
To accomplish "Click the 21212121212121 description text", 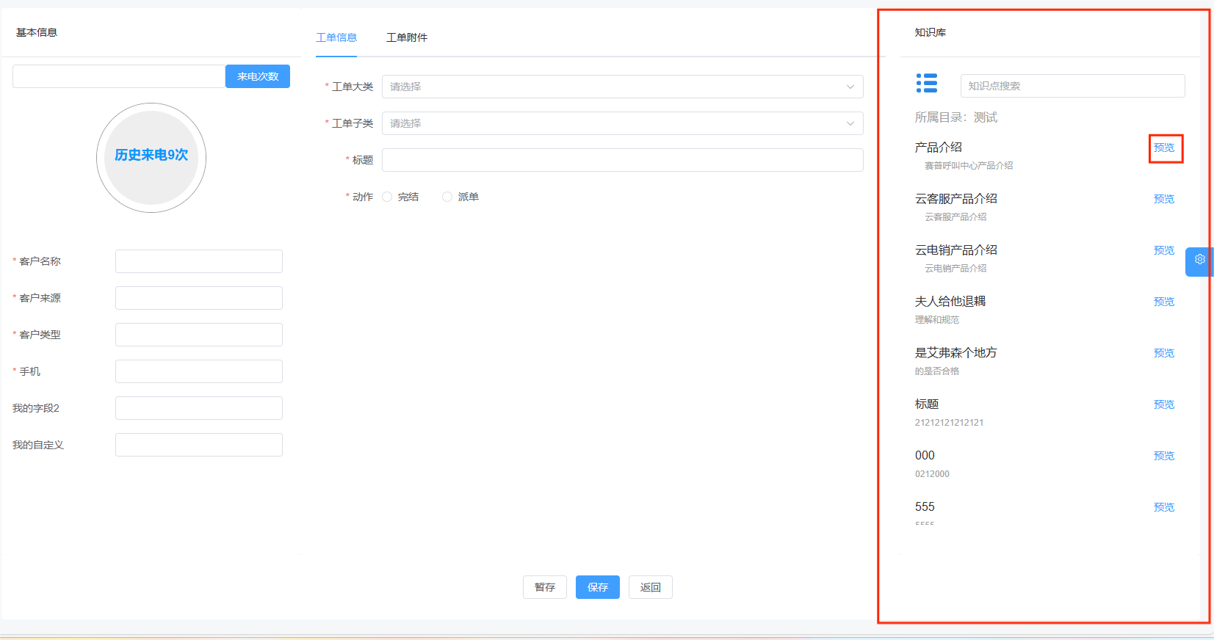I will (949, 423).
